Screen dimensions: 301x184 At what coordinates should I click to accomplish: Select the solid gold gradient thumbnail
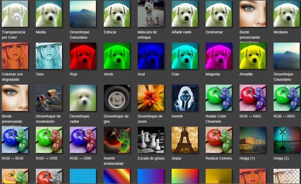219,176
